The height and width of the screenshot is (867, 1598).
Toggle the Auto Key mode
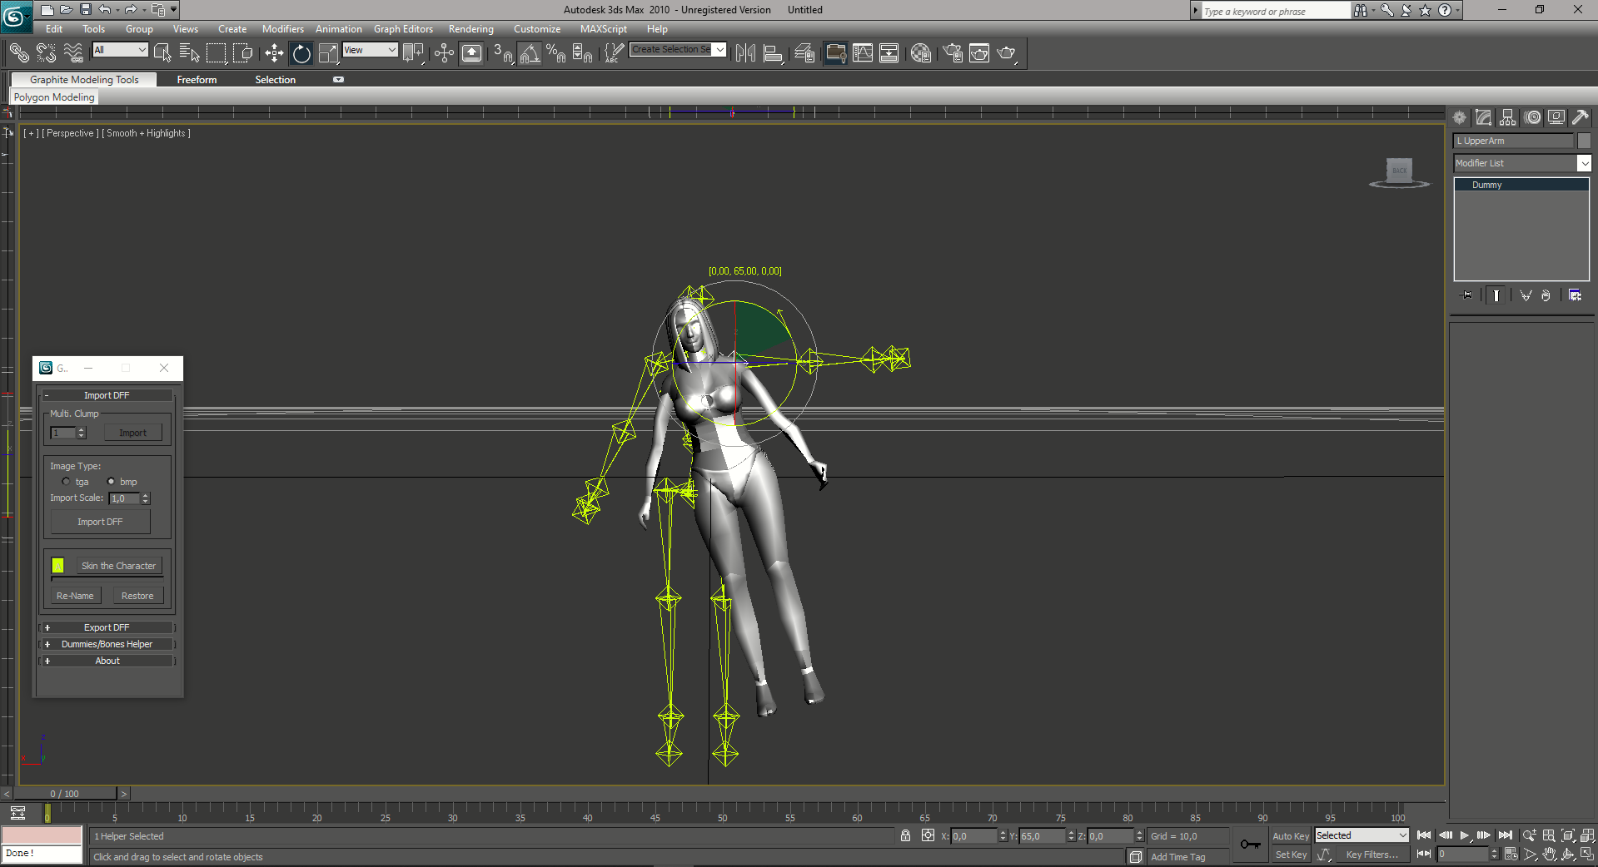point(1290,836)
